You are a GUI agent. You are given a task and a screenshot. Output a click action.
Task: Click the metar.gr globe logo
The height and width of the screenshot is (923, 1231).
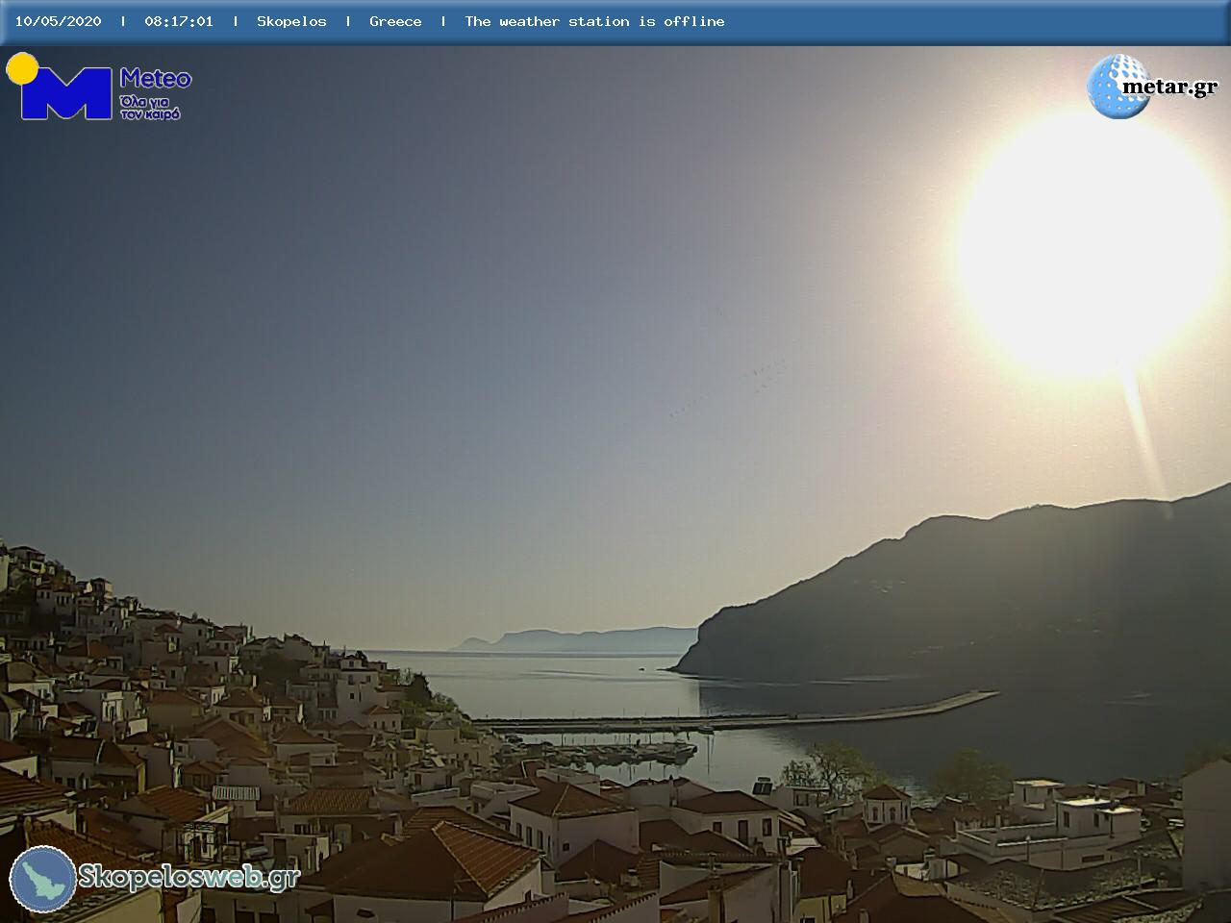[1118, 87]
